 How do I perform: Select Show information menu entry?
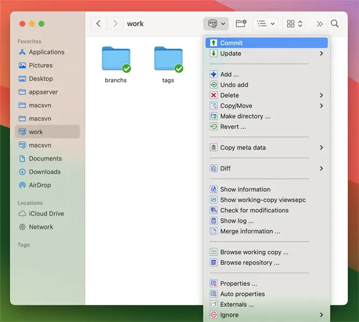[267, 189]
